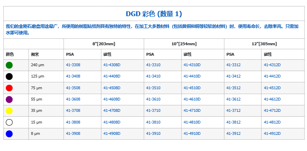Click the 12"[305mm] column header
Image resolution: width=307 pixels, height=151 pixels.
(264, 44)
